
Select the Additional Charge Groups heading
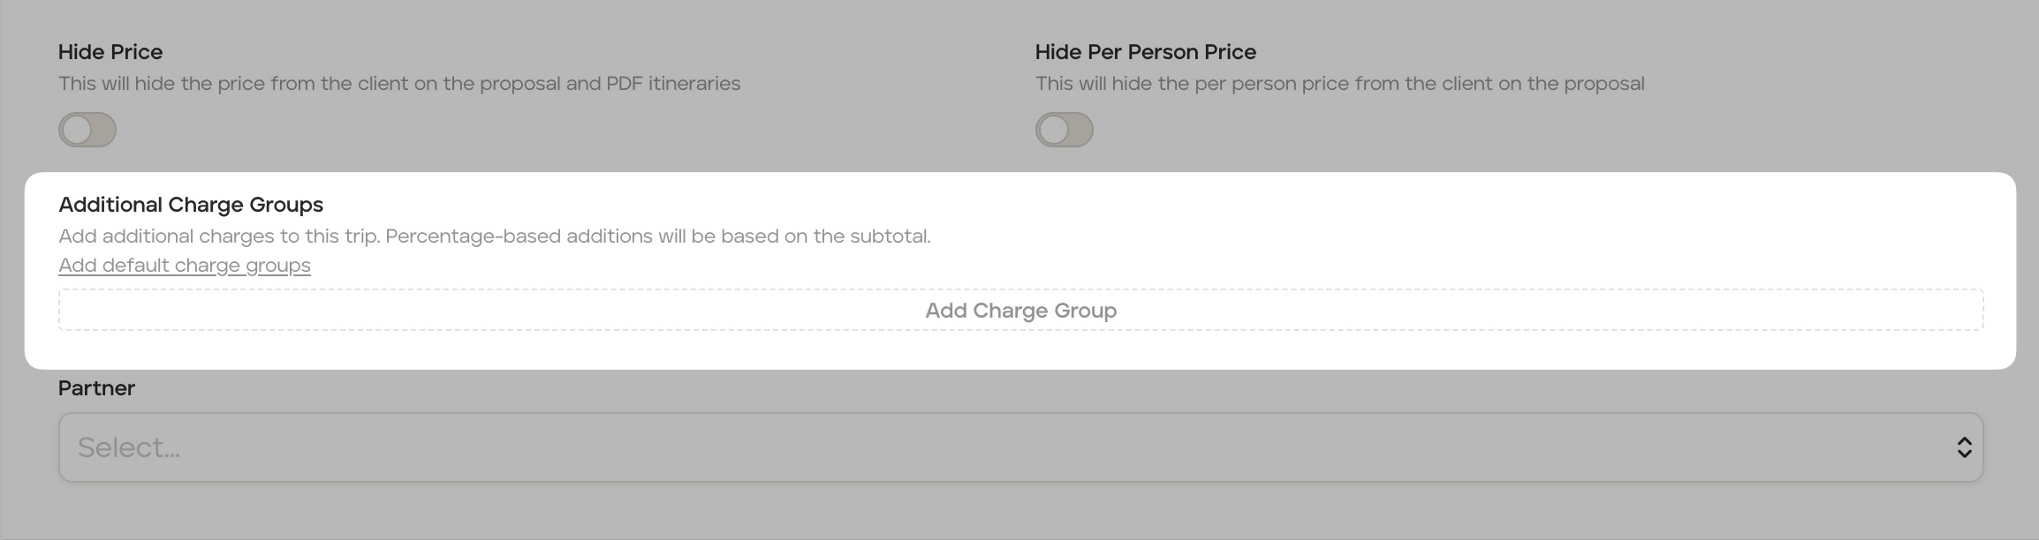[191, 205]
